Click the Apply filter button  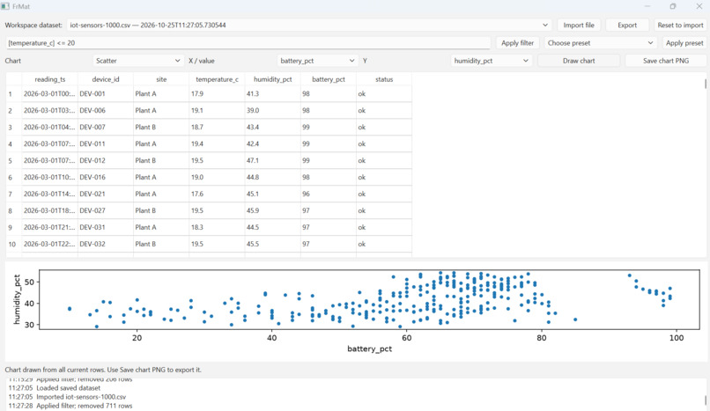pyautogui.click(x=518, y=43)
